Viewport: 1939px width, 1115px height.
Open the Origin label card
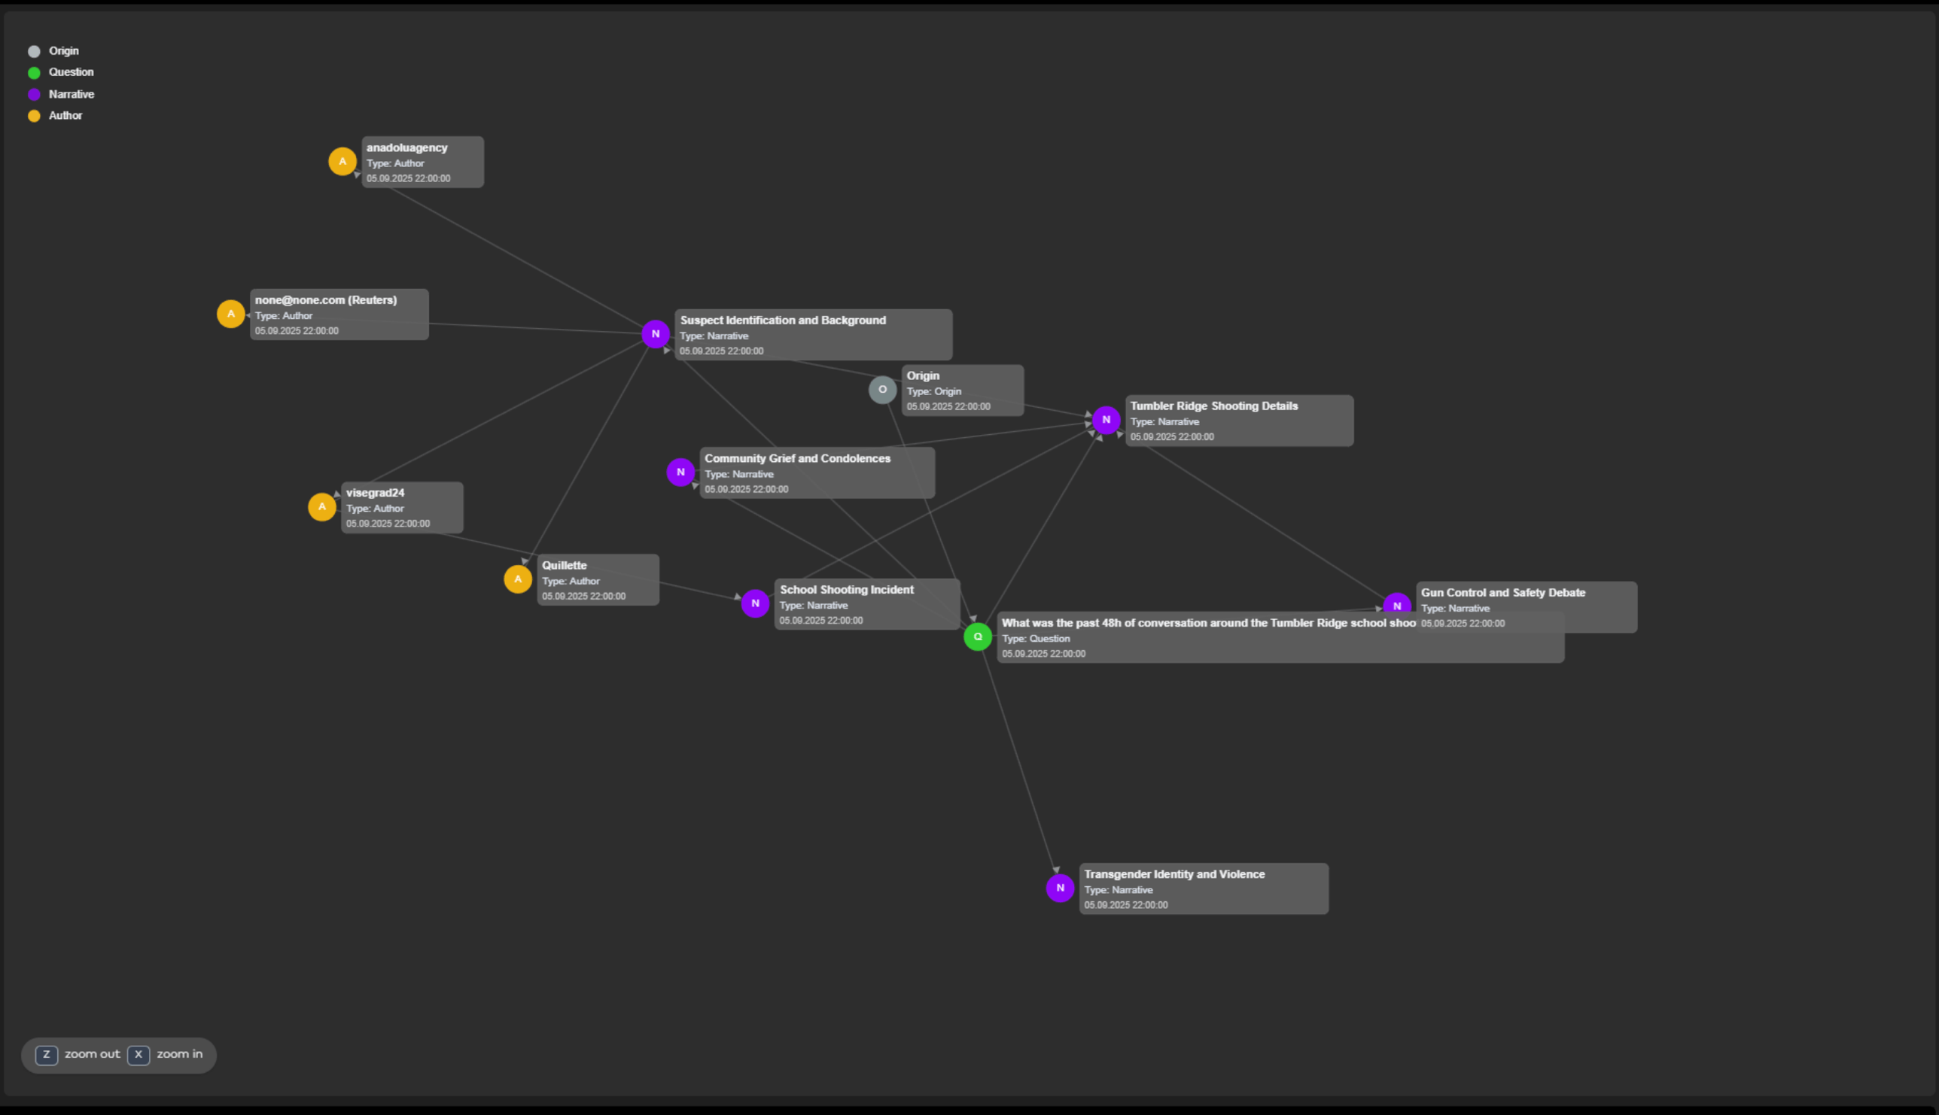click(x=963, y=390)
